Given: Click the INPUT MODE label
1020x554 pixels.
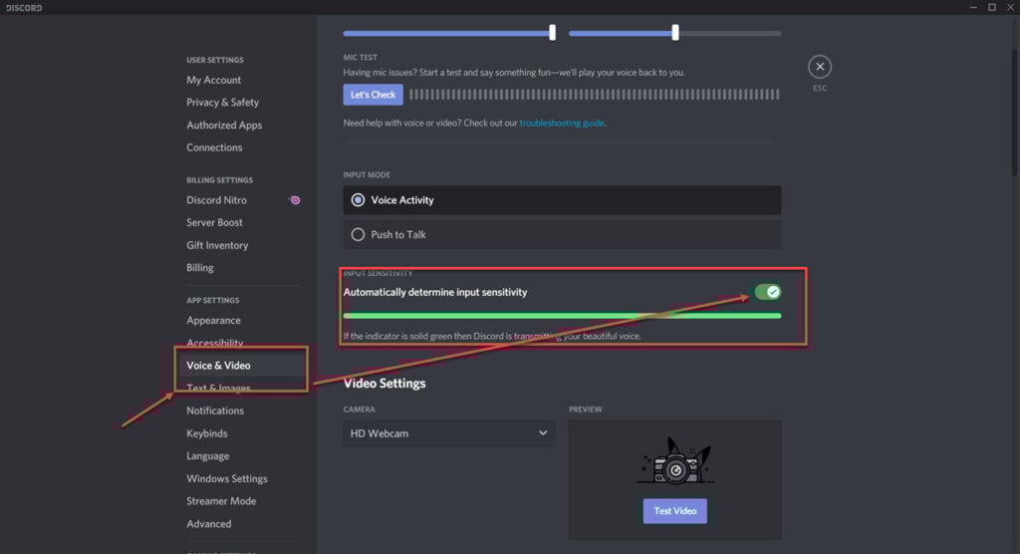Looking at the screenshot, I should tap(367, 175).
